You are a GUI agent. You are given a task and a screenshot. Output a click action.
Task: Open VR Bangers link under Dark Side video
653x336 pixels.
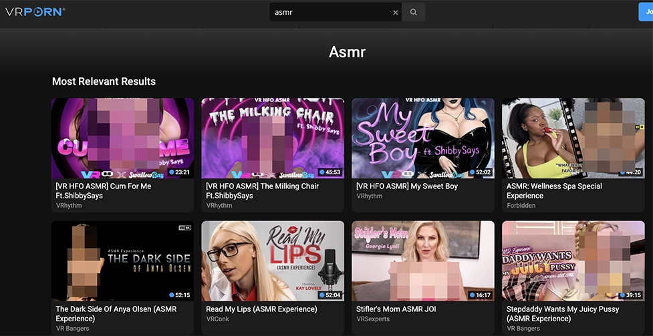pyautogui.click(x=72, y=329)
